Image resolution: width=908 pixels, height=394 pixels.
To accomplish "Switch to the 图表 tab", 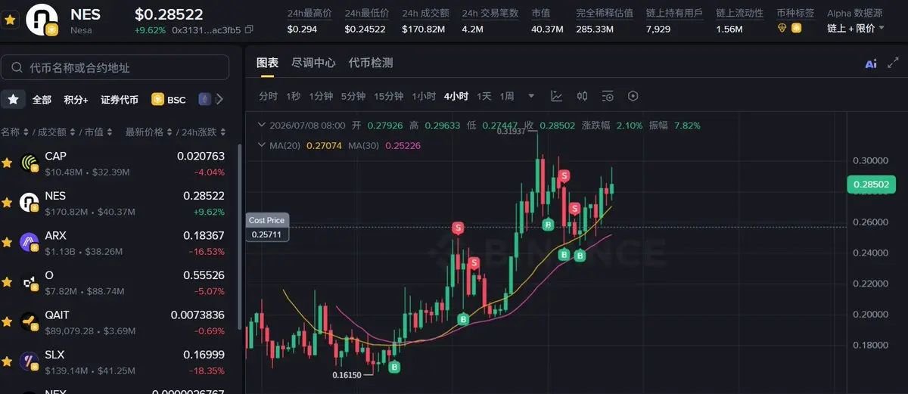I will [267, 63].
